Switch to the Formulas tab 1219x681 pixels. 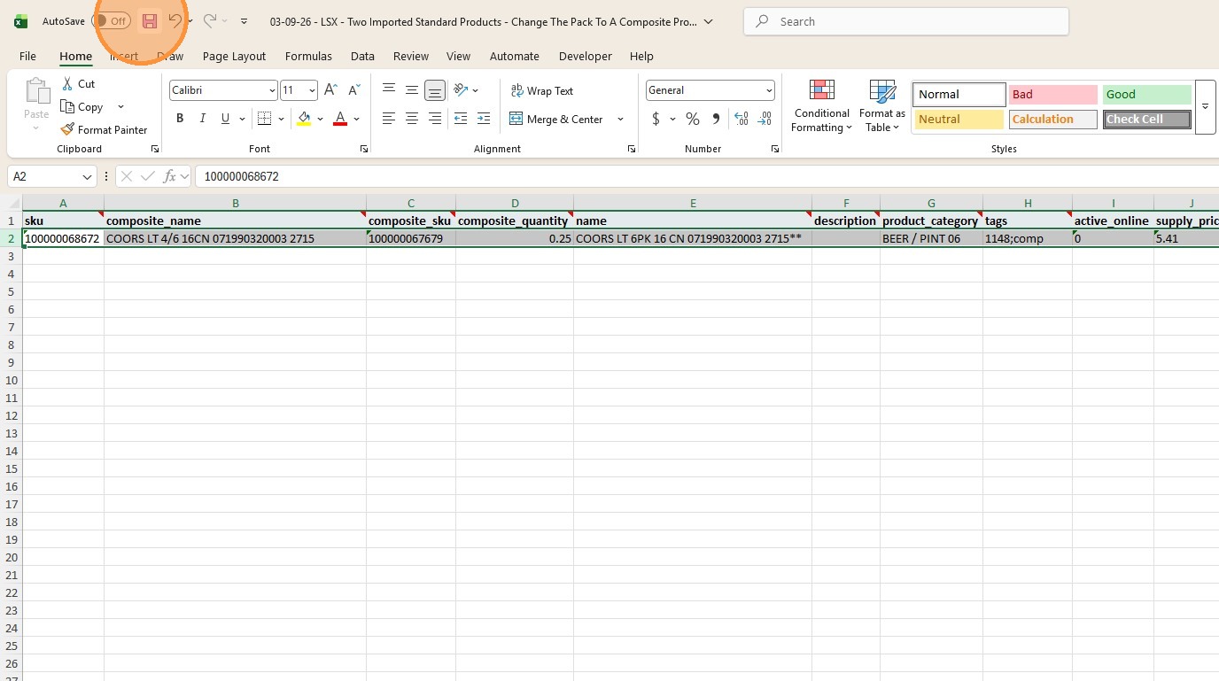pyautogui.click(x=308, y=56)
